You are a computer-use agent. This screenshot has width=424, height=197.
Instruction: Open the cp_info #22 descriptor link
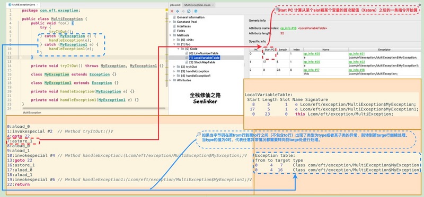[x=356, y=62]
